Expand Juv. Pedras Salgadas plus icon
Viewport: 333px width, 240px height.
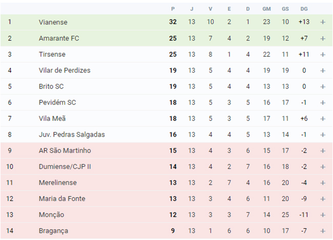(x=323, y=135)
